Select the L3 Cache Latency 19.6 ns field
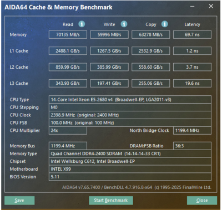Image resolution: width=222 pixels, height=210 pixels. [x=192, y=83]
